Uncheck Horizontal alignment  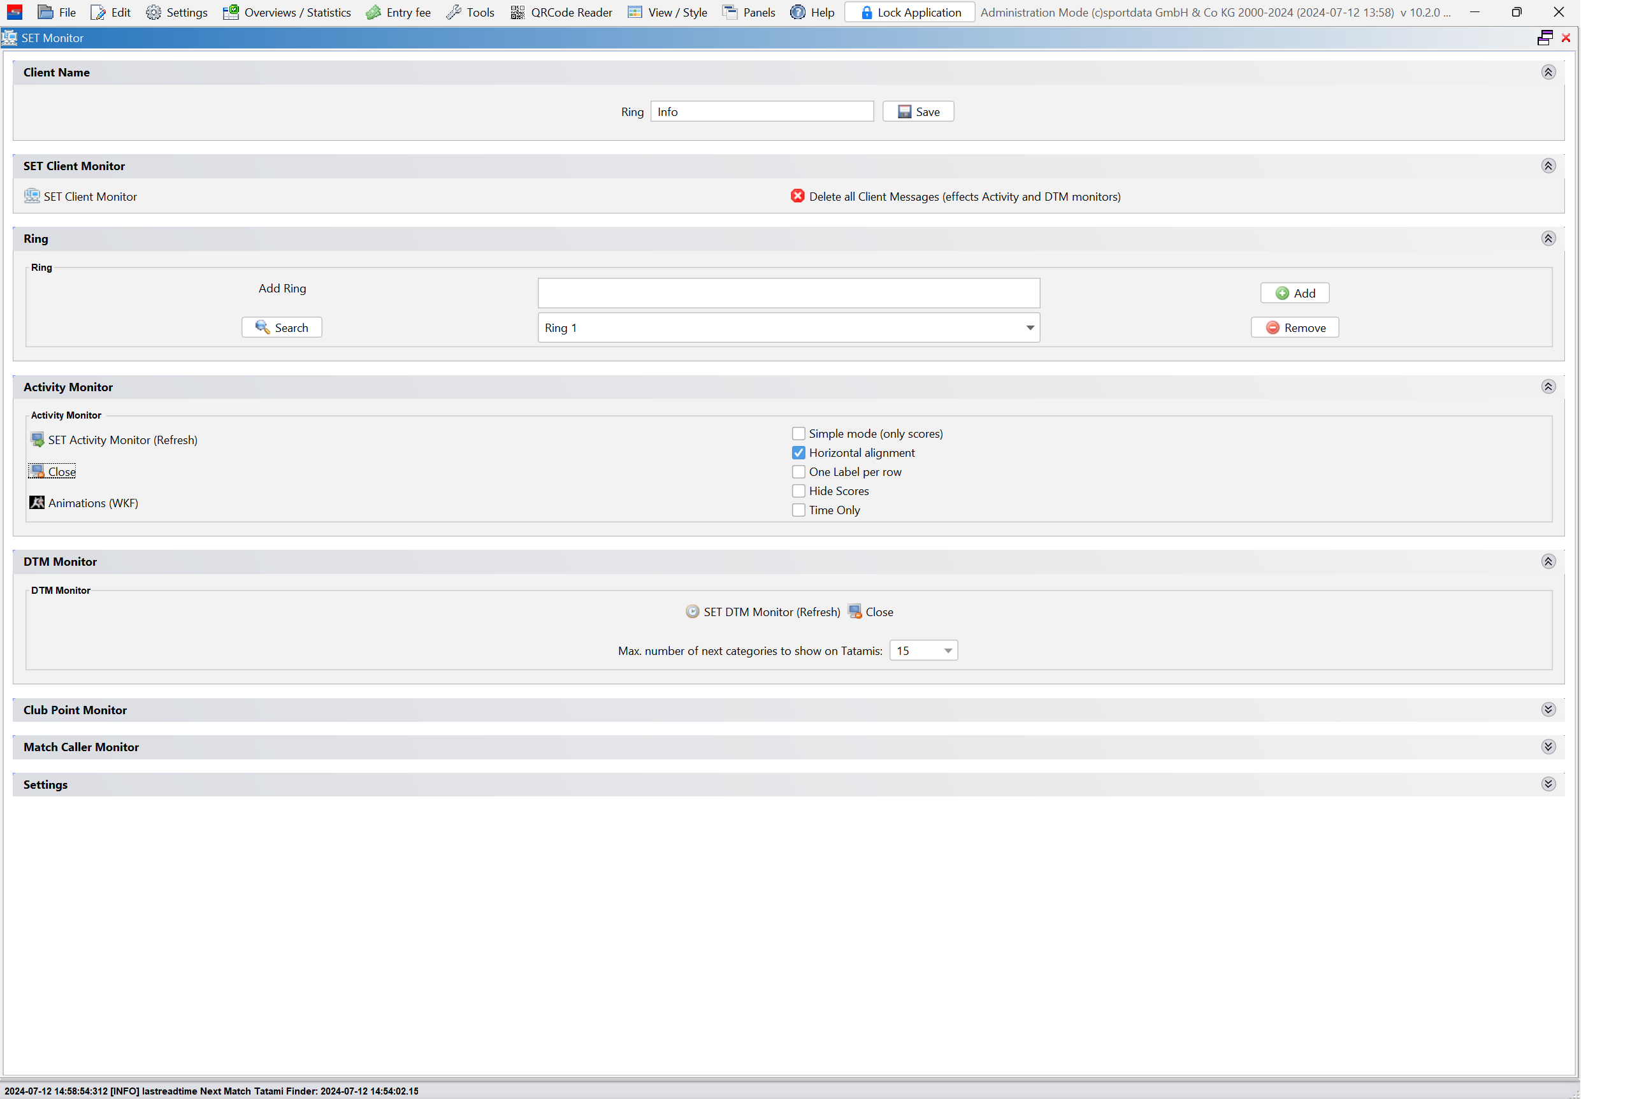(798, 453)
